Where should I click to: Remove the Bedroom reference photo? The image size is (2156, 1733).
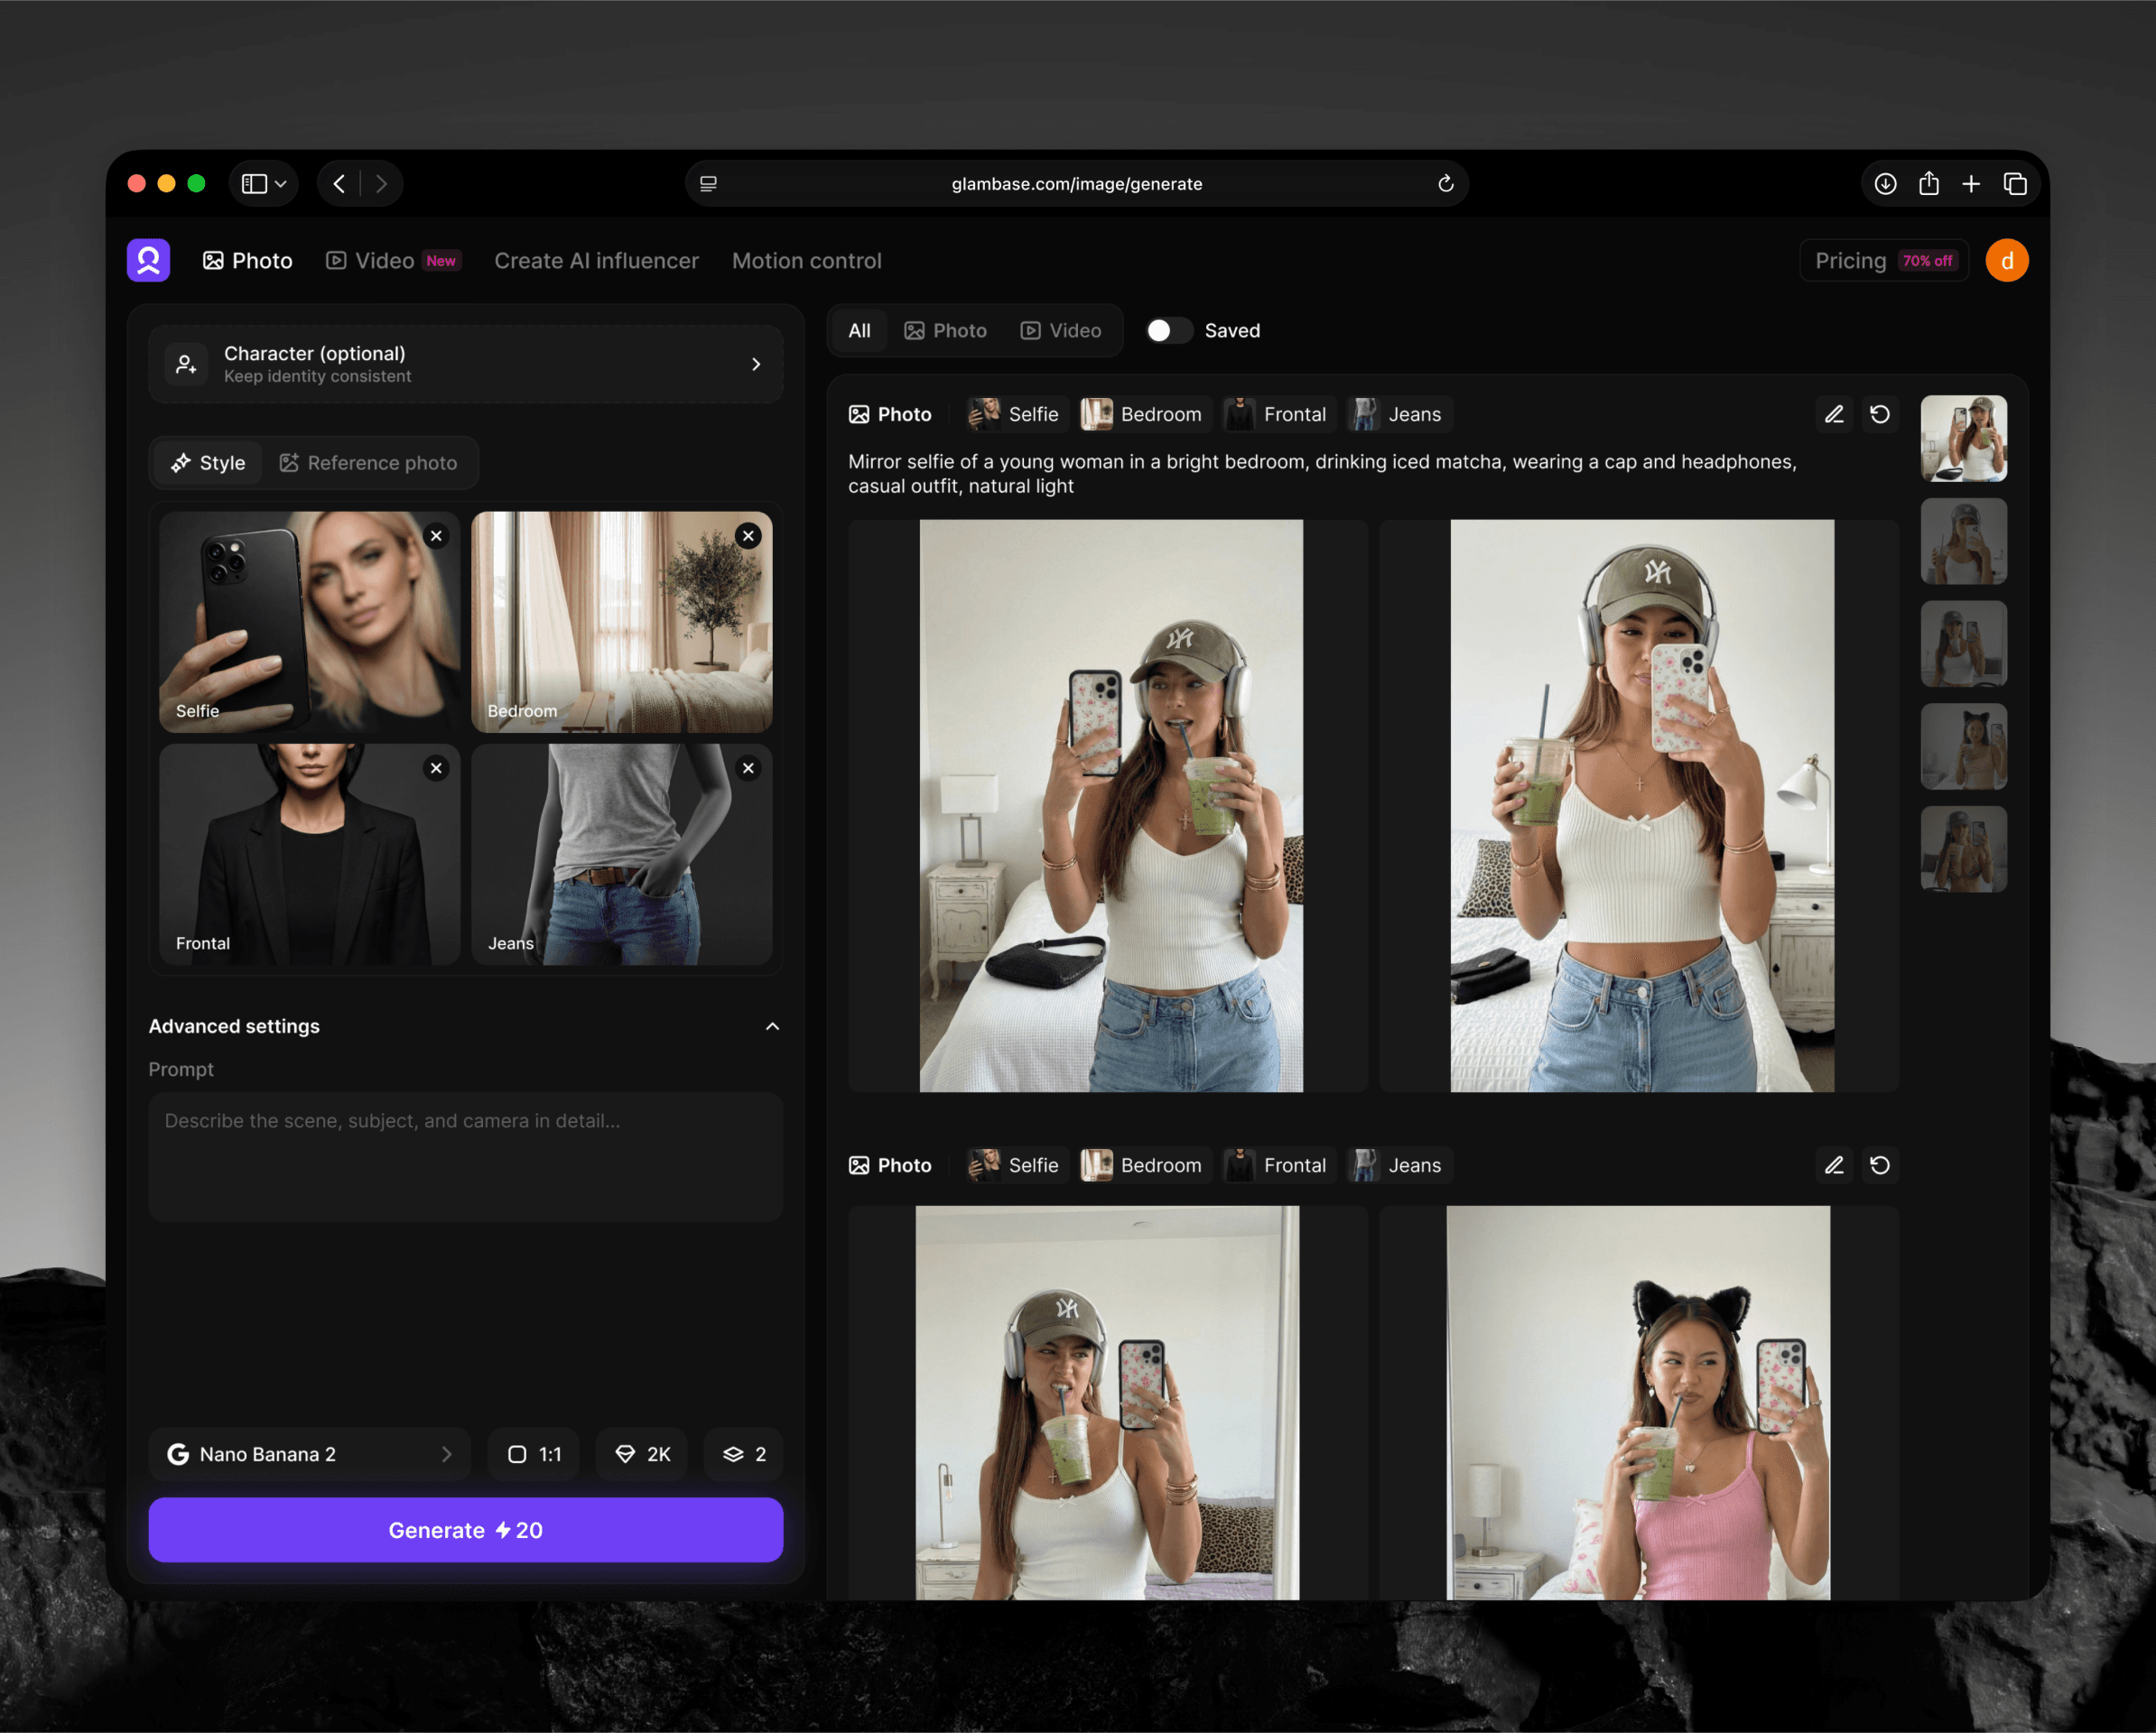point(748,536)
